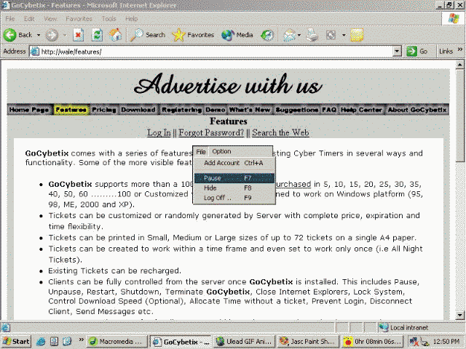Switch to the 0hr 08min 06s taskbar button
The height and width of the screenshot is (349, 466).
(x=373, y=342)
